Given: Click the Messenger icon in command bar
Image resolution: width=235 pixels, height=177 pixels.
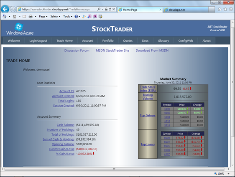Looking at the screenshot, I should tap(84, 16).
